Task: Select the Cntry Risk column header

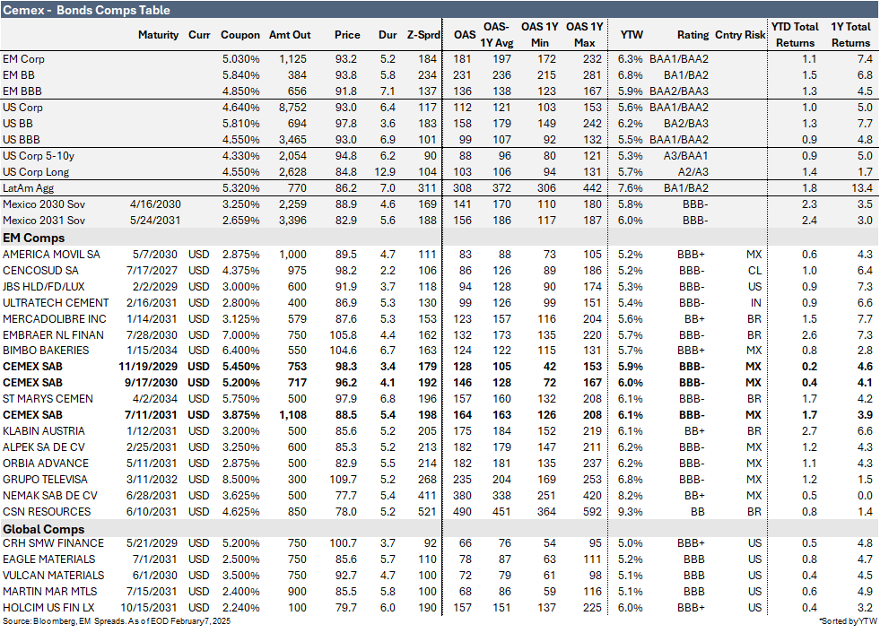Action: pos(740,35)
